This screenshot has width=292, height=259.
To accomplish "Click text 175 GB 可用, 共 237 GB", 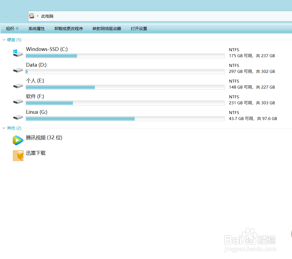I will (252, 56).
